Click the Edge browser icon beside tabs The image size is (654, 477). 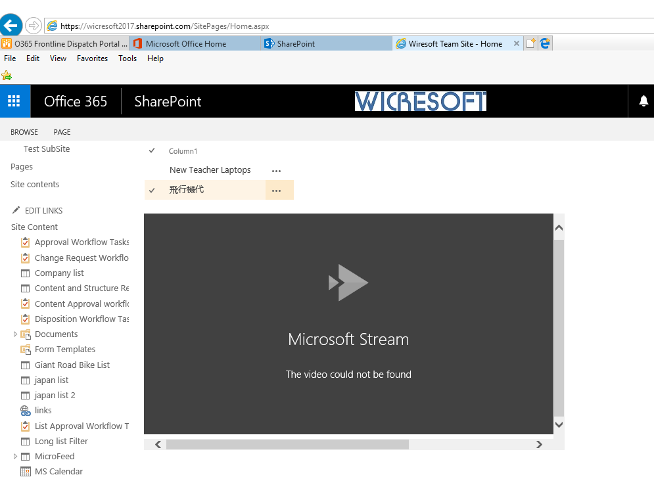coord(545,43)
